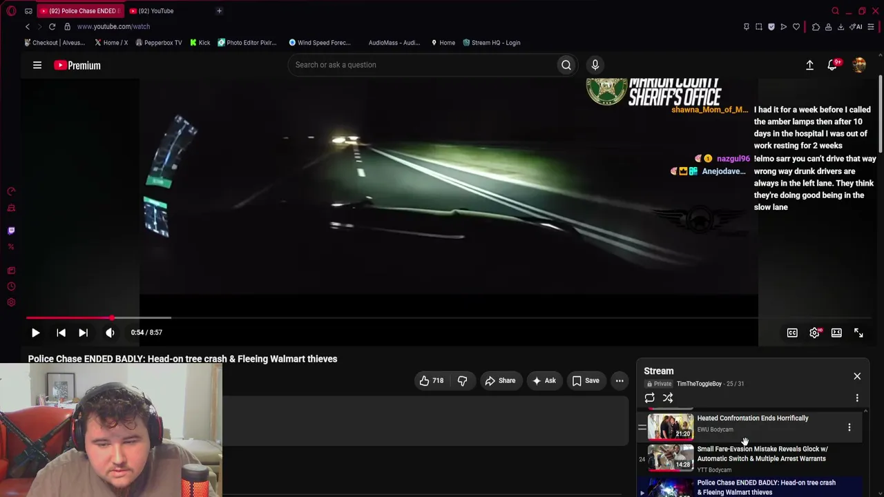Open the YouTube guide hamburger menu
The width and height of the screenshot is (884, 497).
coord(37,65)
